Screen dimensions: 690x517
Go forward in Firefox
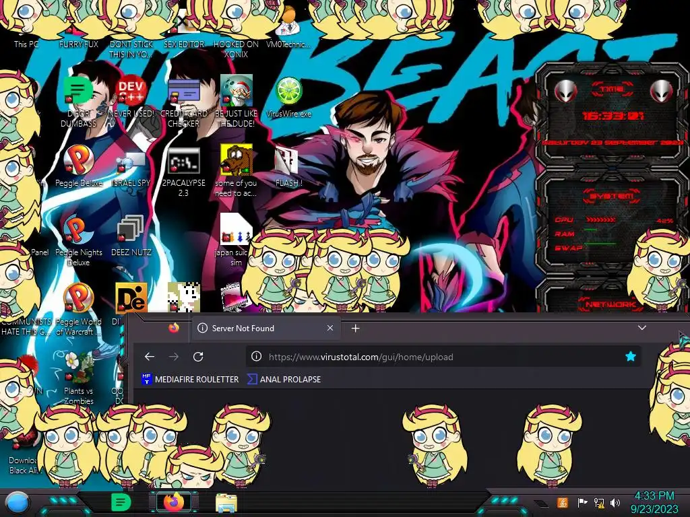coord(174,357)
